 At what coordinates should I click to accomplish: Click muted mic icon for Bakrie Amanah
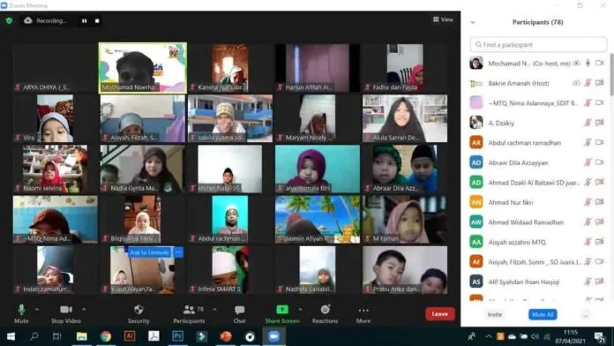[x=588, y=83]
